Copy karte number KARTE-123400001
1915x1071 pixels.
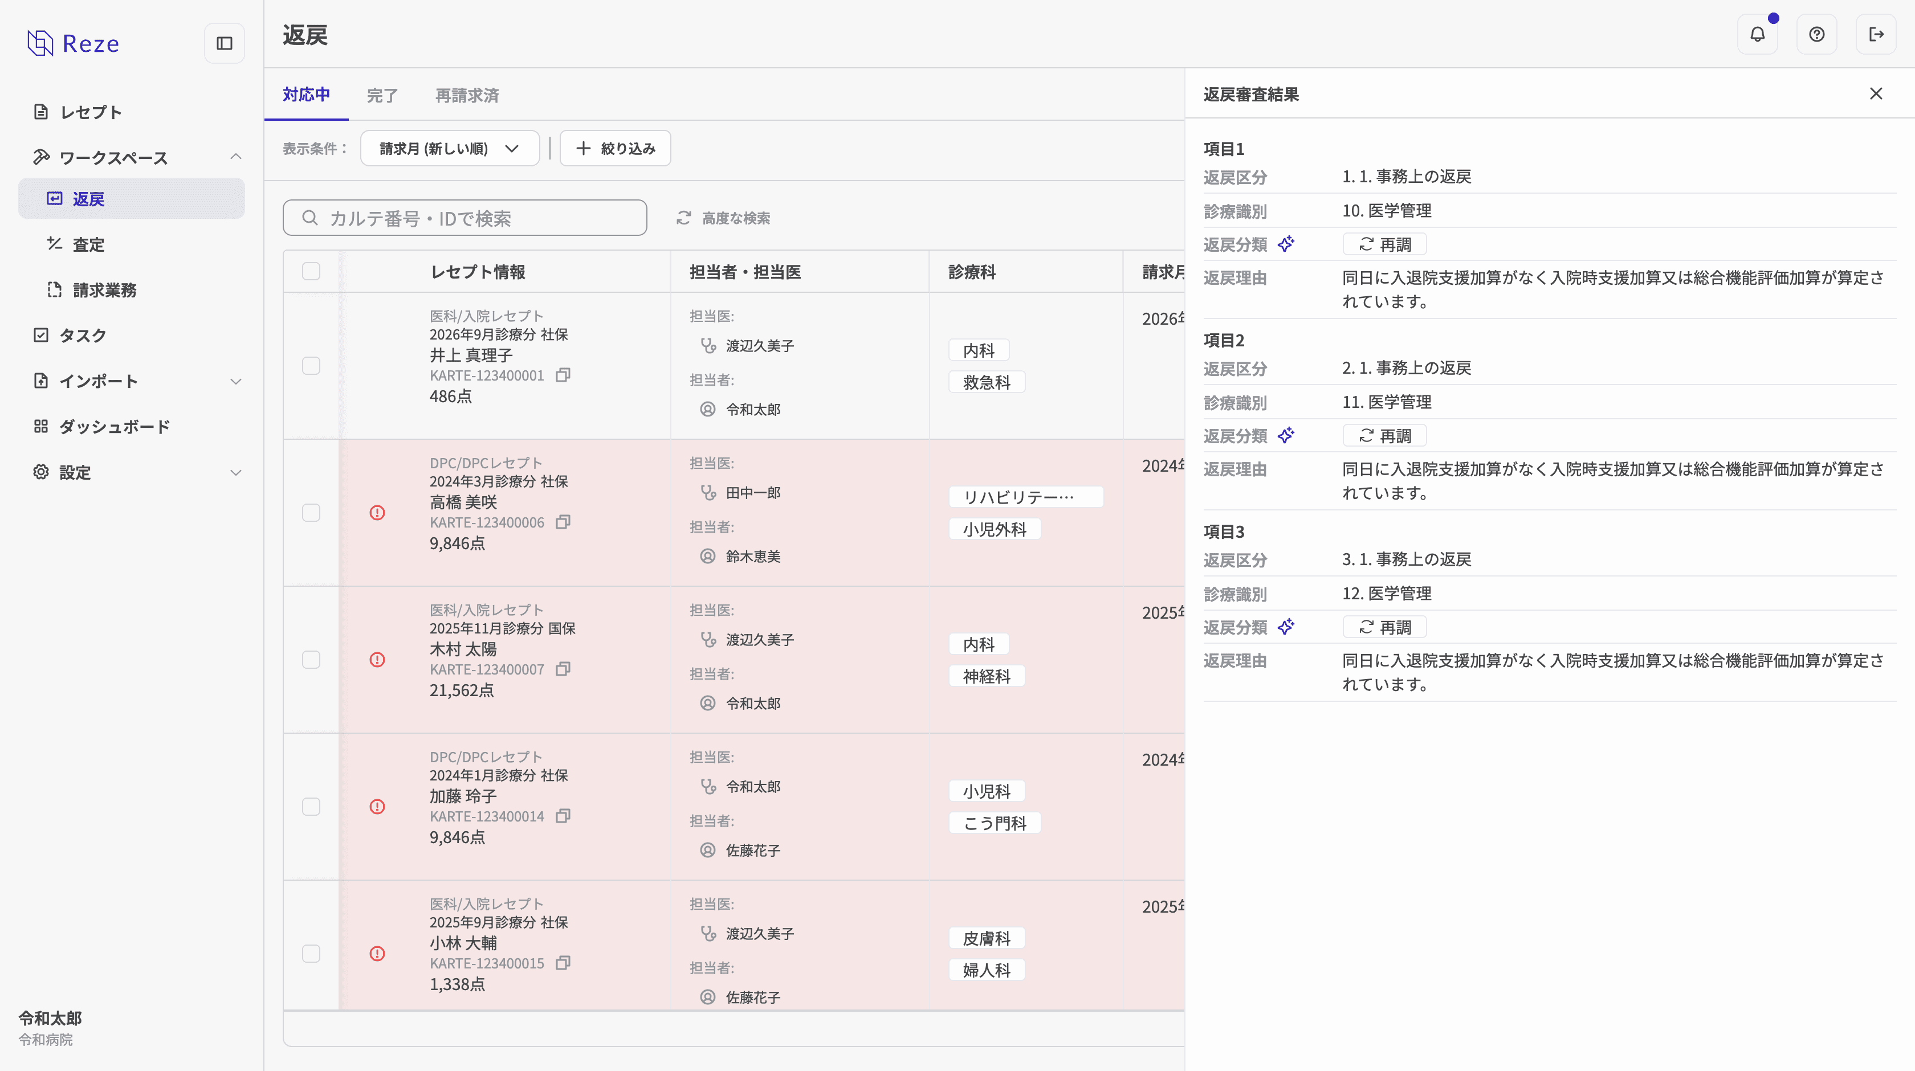pos(564,375)
